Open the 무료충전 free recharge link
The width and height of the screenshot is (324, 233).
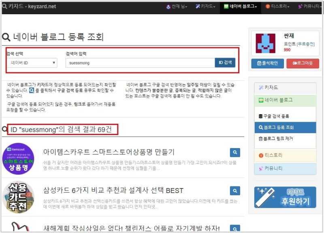tap(306, 44)
